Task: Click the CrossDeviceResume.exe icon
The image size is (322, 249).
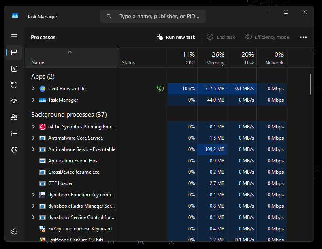Action: [43, 172]
